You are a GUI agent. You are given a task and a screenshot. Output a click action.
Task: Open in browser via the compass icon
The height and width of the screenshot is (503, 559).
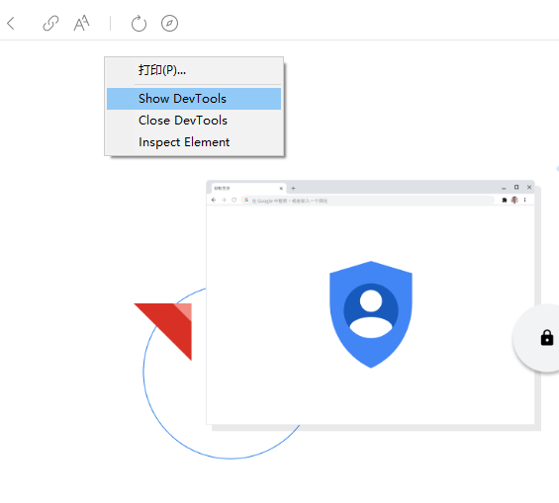169,24
